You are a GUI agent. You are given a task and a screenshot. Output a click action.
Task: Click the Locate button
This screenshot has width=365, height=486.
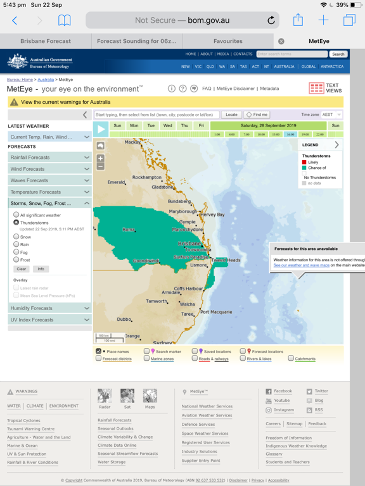tap(231, 115)
